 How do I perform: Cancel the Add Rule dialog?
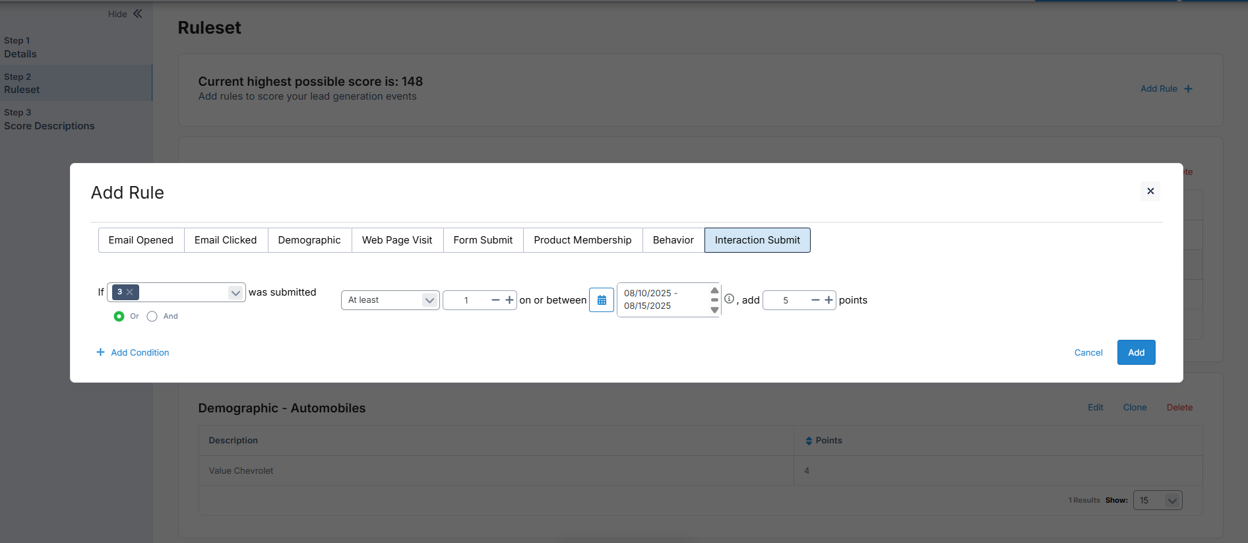(1088, 353)
